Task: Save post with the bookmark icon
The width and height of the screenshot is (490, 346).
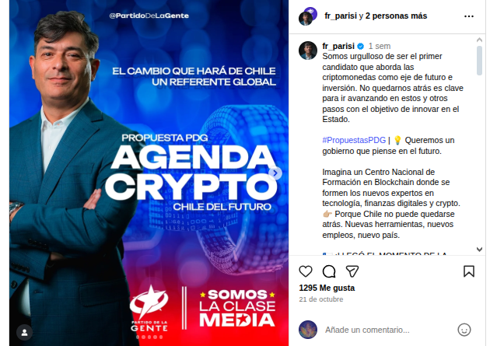Action: (x=468, y=271)
